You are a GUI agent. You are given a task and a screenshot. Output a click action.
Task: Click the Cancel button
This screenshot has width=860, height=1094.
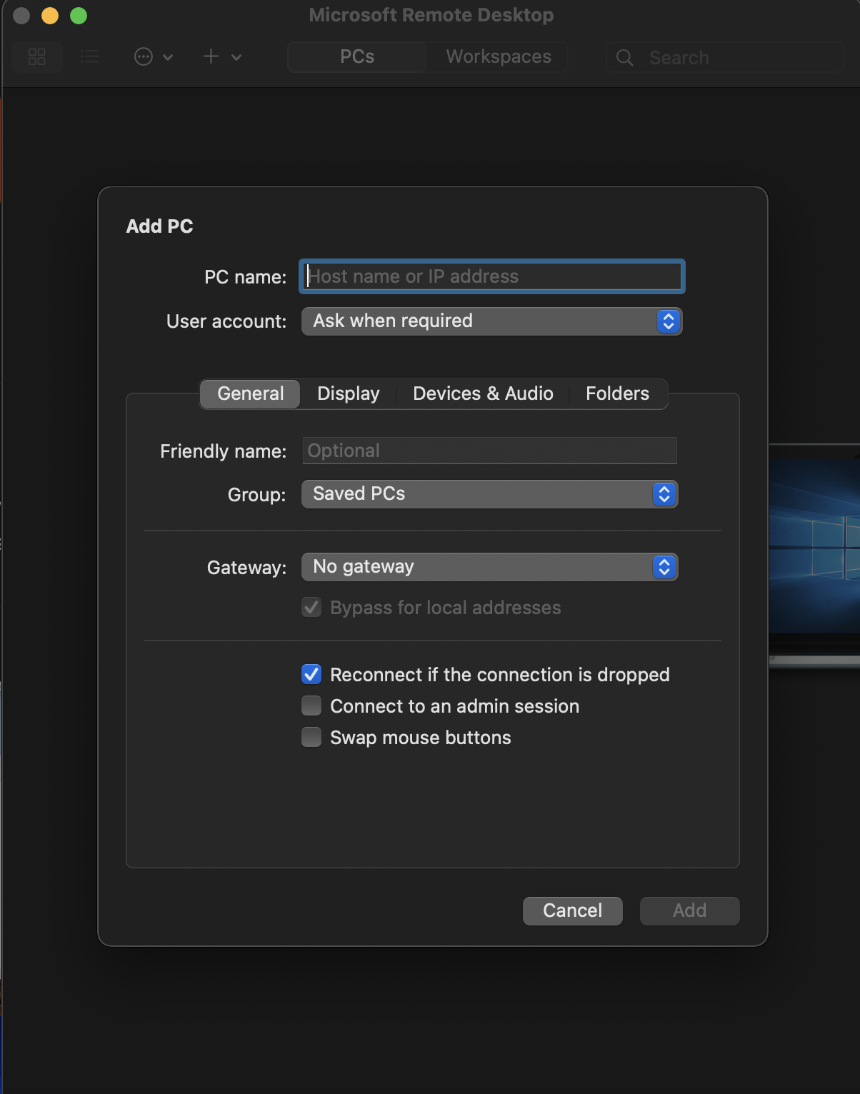573,910
